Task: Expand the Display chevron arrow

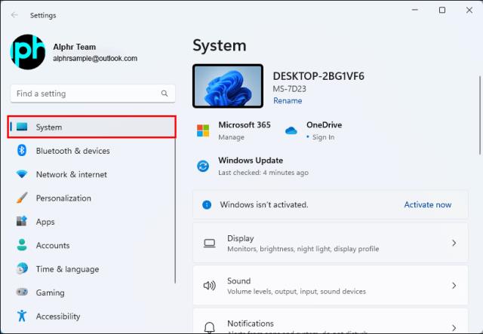Action: click(454, 244)
